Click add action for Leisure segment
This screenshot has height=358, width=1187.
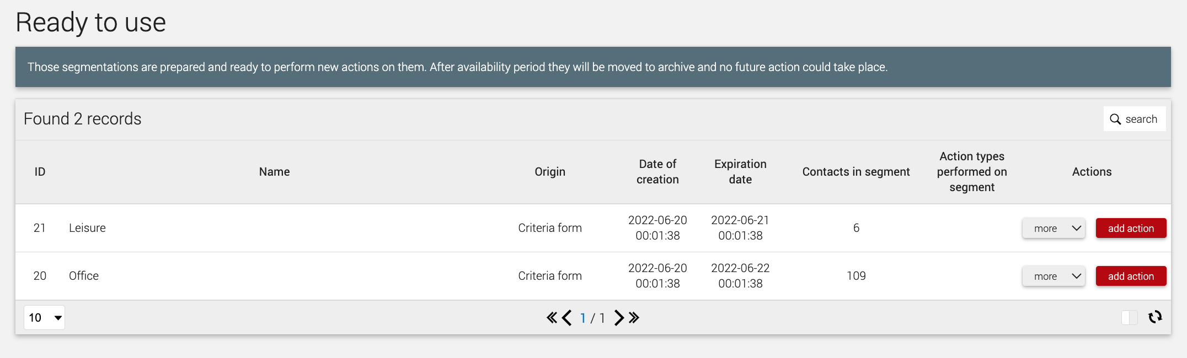[1131, 229]
